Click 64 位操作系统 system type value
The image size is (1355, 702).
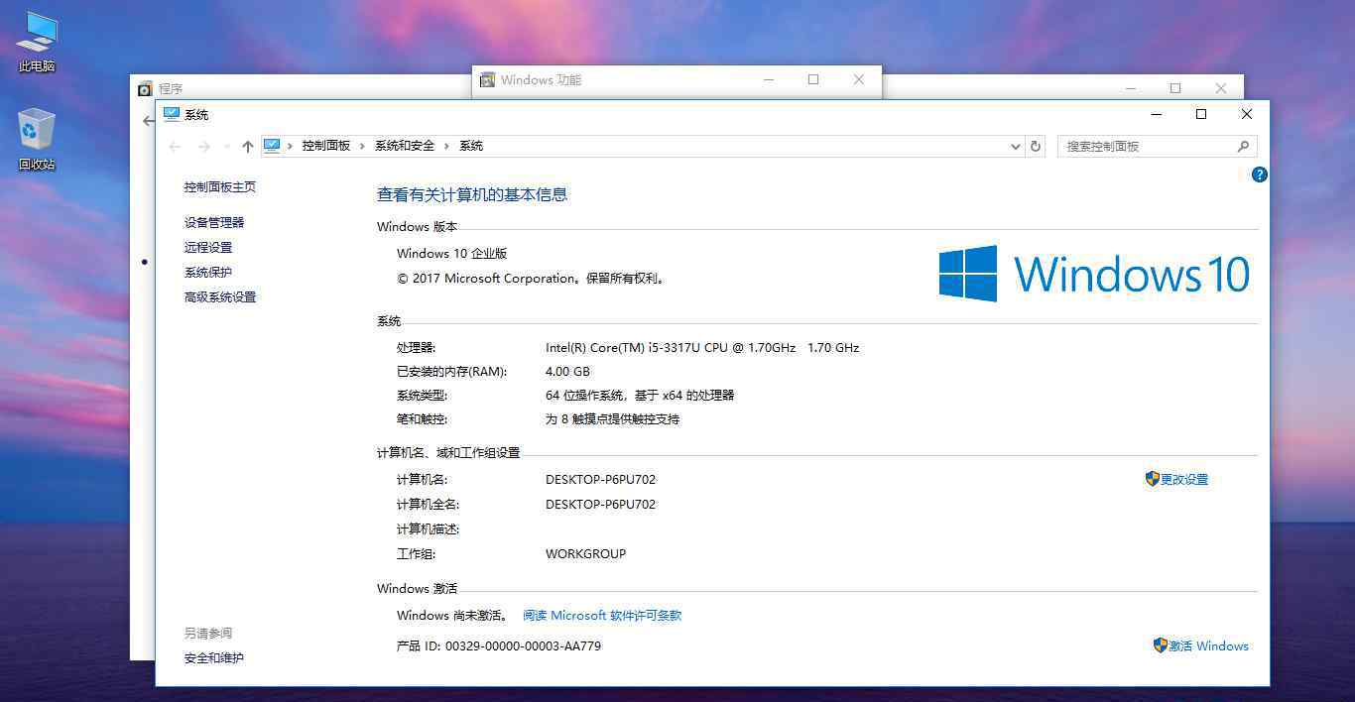pos(640,395)
